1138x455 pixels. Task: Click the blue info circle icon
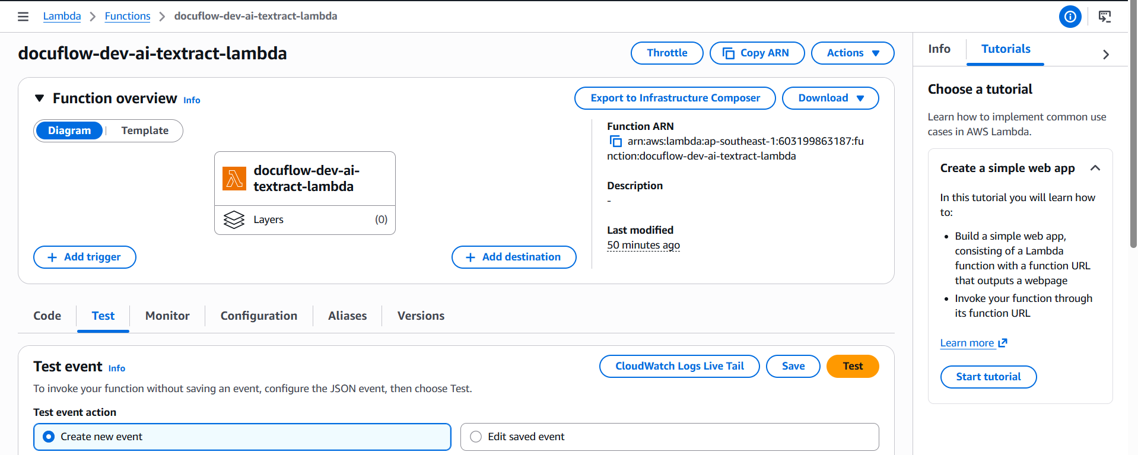point(1070,17)
